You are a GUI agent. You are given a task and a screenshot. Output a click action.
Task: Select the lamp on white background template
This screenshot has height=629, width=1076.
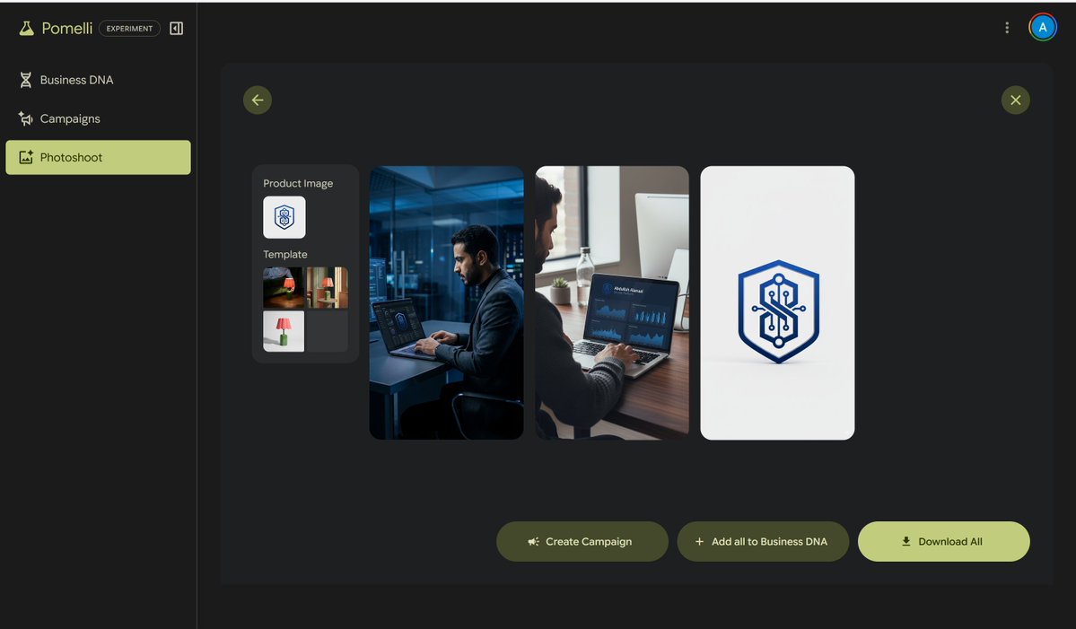[x=284, y=331]
